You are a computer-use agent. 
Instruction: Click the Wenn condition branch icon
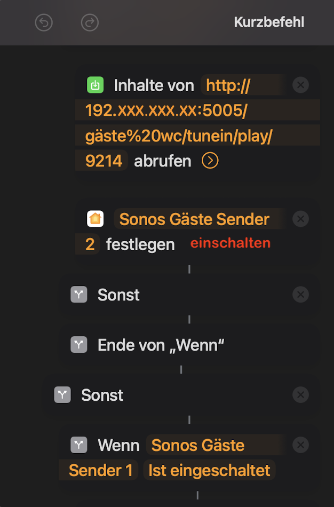click(79, 445)
